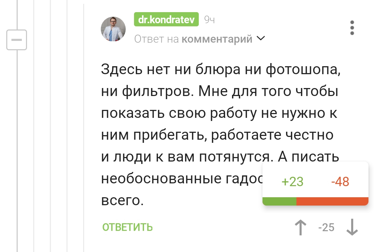Open dr.kondratev's profile avatar
Screen dimensions: 374x252
[x=113, y=29]
